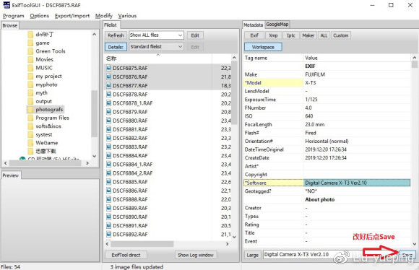Image resolution: width=419 pixels, height=270 pixels.
Task: Select my project folder icon
Action: (x=30, y=76)
